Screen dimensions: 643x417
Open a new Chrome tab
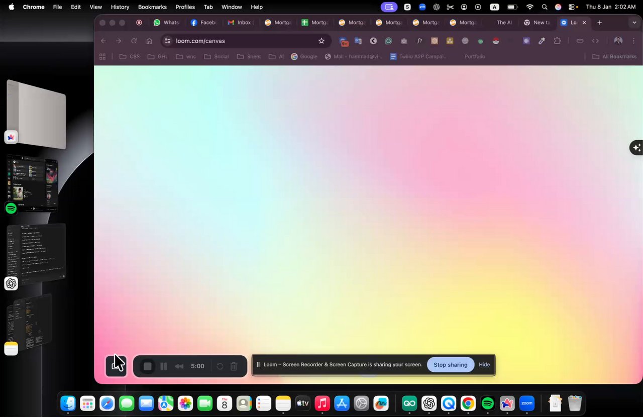tap(599, 23)
